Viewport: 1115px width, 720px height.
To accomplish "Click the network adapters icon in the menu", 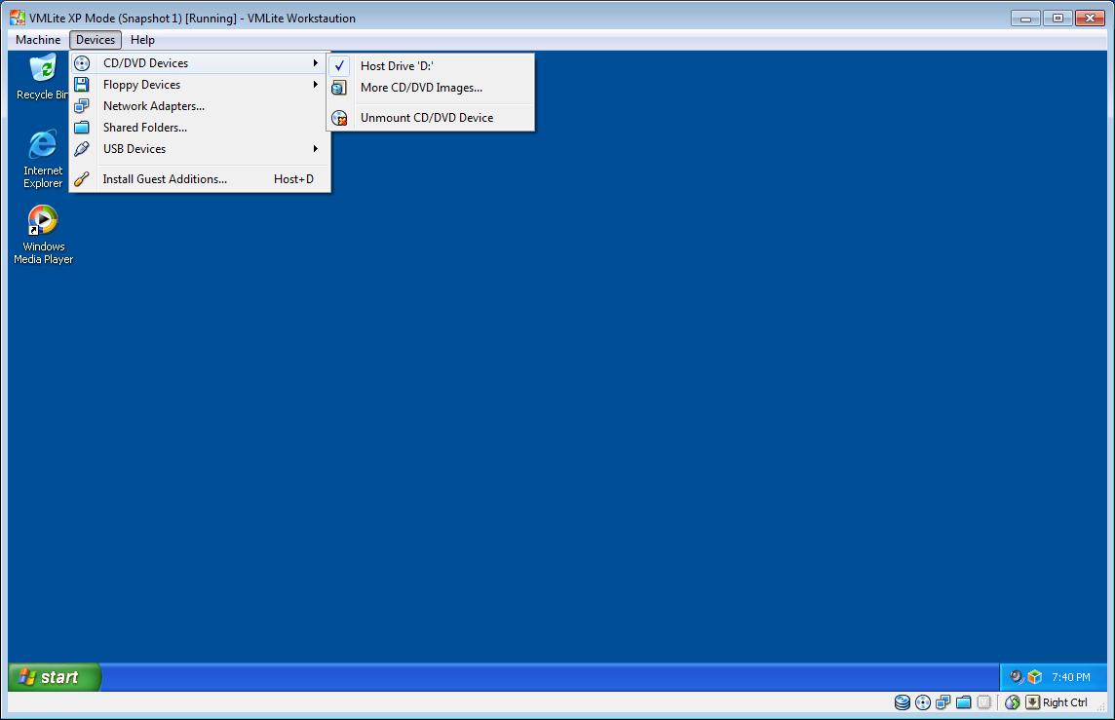I will click(83, 106).
